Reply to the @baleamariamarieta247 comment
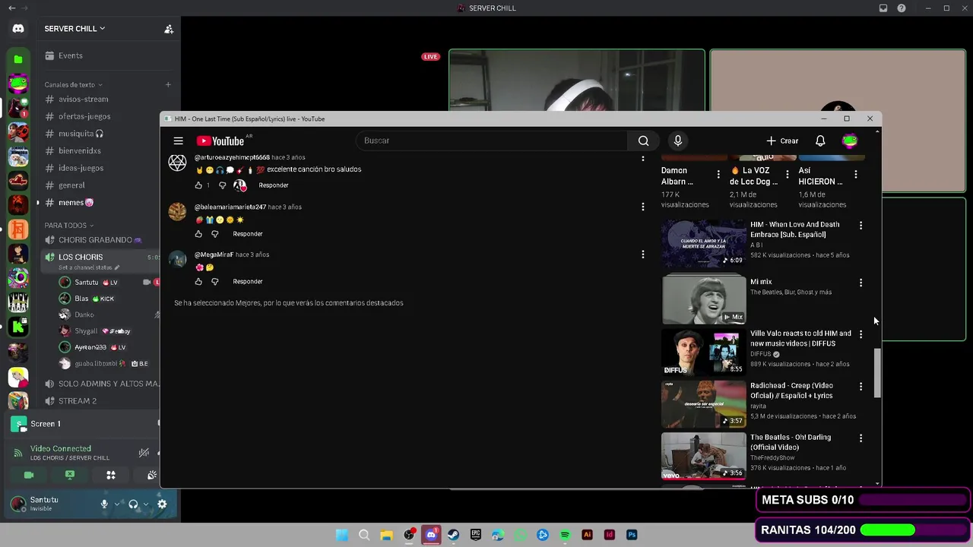The image size is (973, 547). (x=248, y=234)
